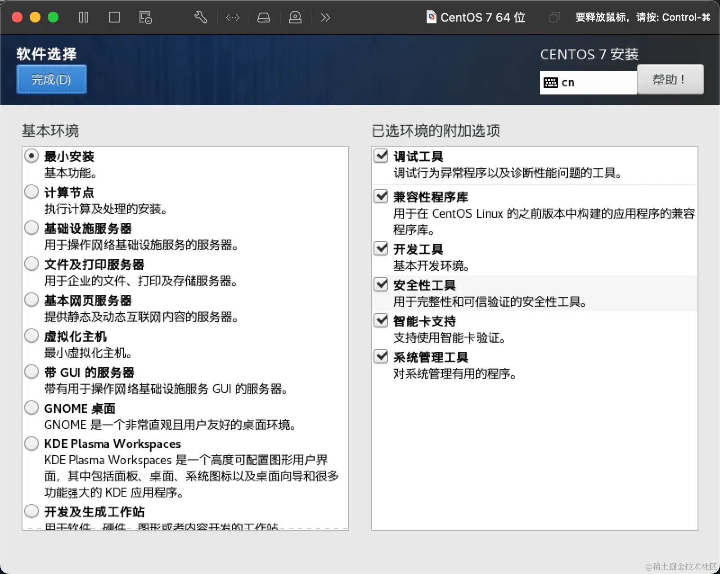Screen dimensions: 720x574
Task: Click the 带 GUI 的服务器 label
Action: point(90,372)
